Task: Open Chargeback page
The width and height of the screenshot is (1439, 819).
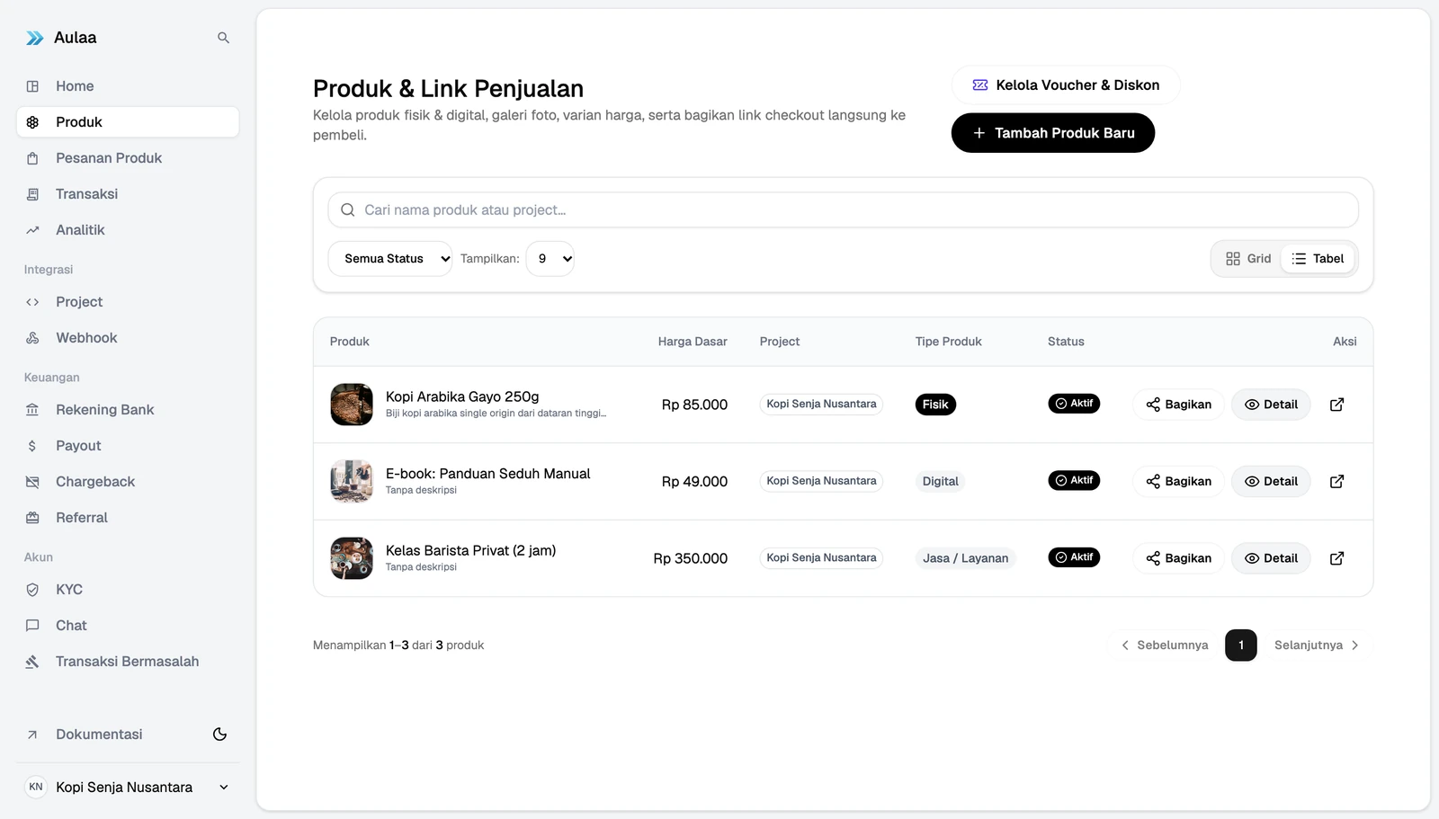Action: [x=128, y=482]
